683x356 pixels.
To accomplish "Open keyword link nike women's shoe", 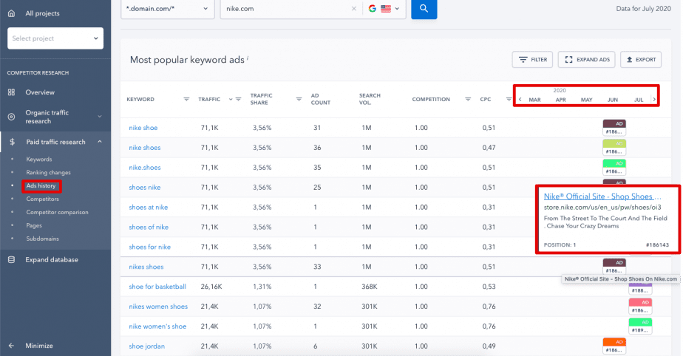I will [157, 326].
